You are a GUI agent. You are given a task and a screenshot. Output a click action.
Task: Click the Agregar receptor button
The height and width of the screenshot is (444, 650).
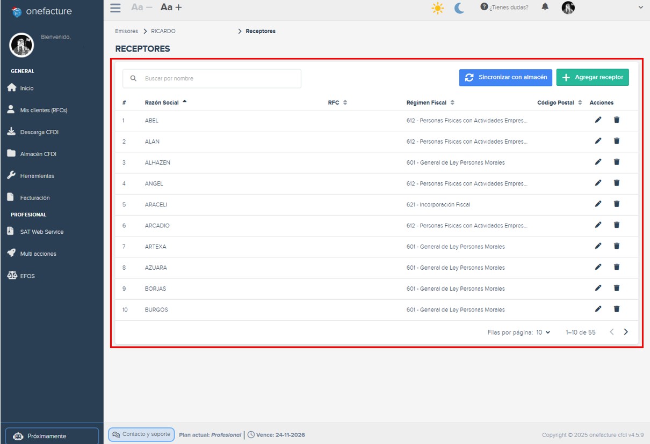pyautogui.click(x=593, y=77)
